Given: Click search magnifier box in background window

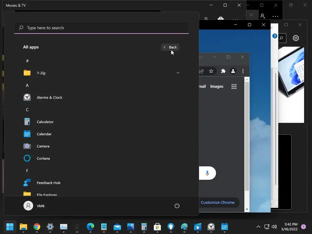Looking at the screenshot, I should tap(282, 38).
